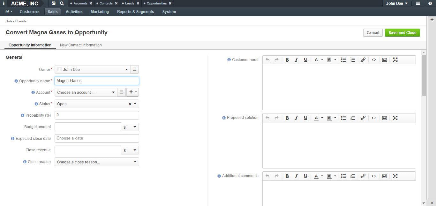Screen dimensions: 436x206
Task: Open the Status dropdown arrow
Action: 135,104
